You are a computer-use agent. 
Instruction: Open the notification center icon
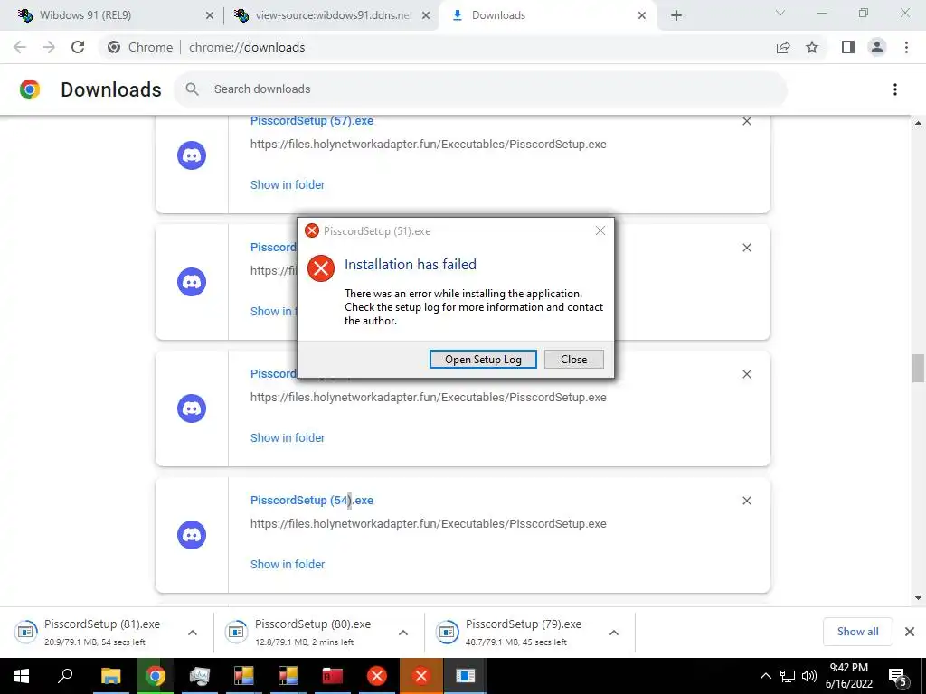point(898,676)
